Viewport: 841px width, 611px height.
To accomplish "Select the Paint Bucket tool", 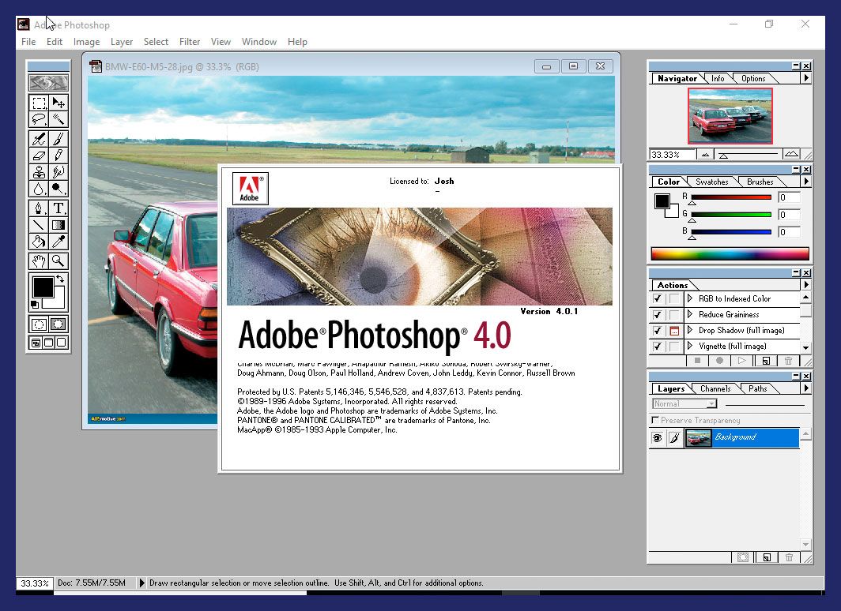I will (39, 242).
